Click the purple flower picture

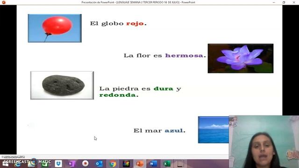[241, 58]
